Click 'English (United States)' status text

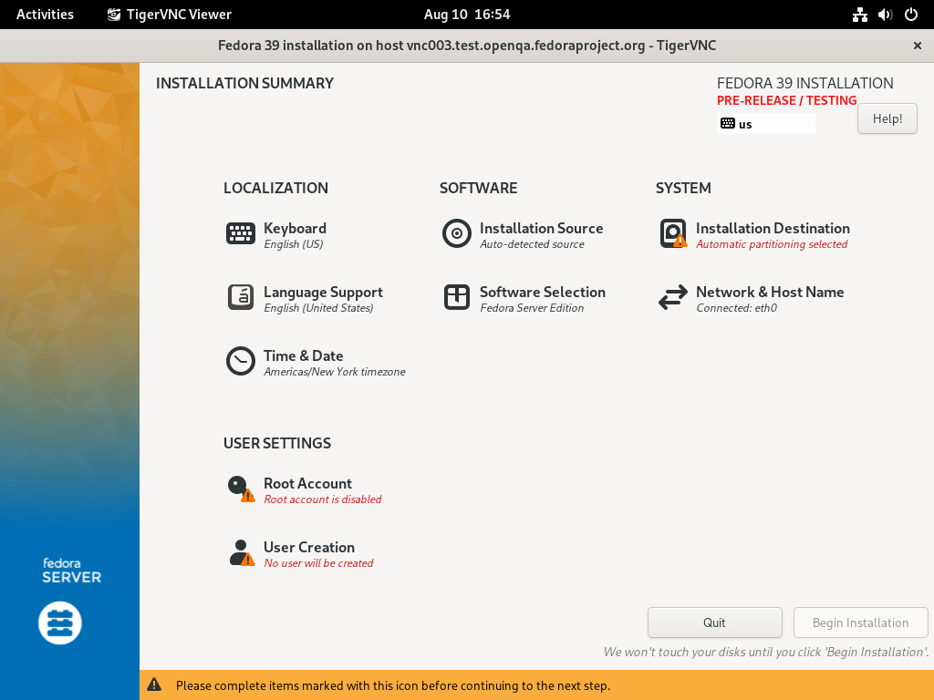click(x=318, y=308)
